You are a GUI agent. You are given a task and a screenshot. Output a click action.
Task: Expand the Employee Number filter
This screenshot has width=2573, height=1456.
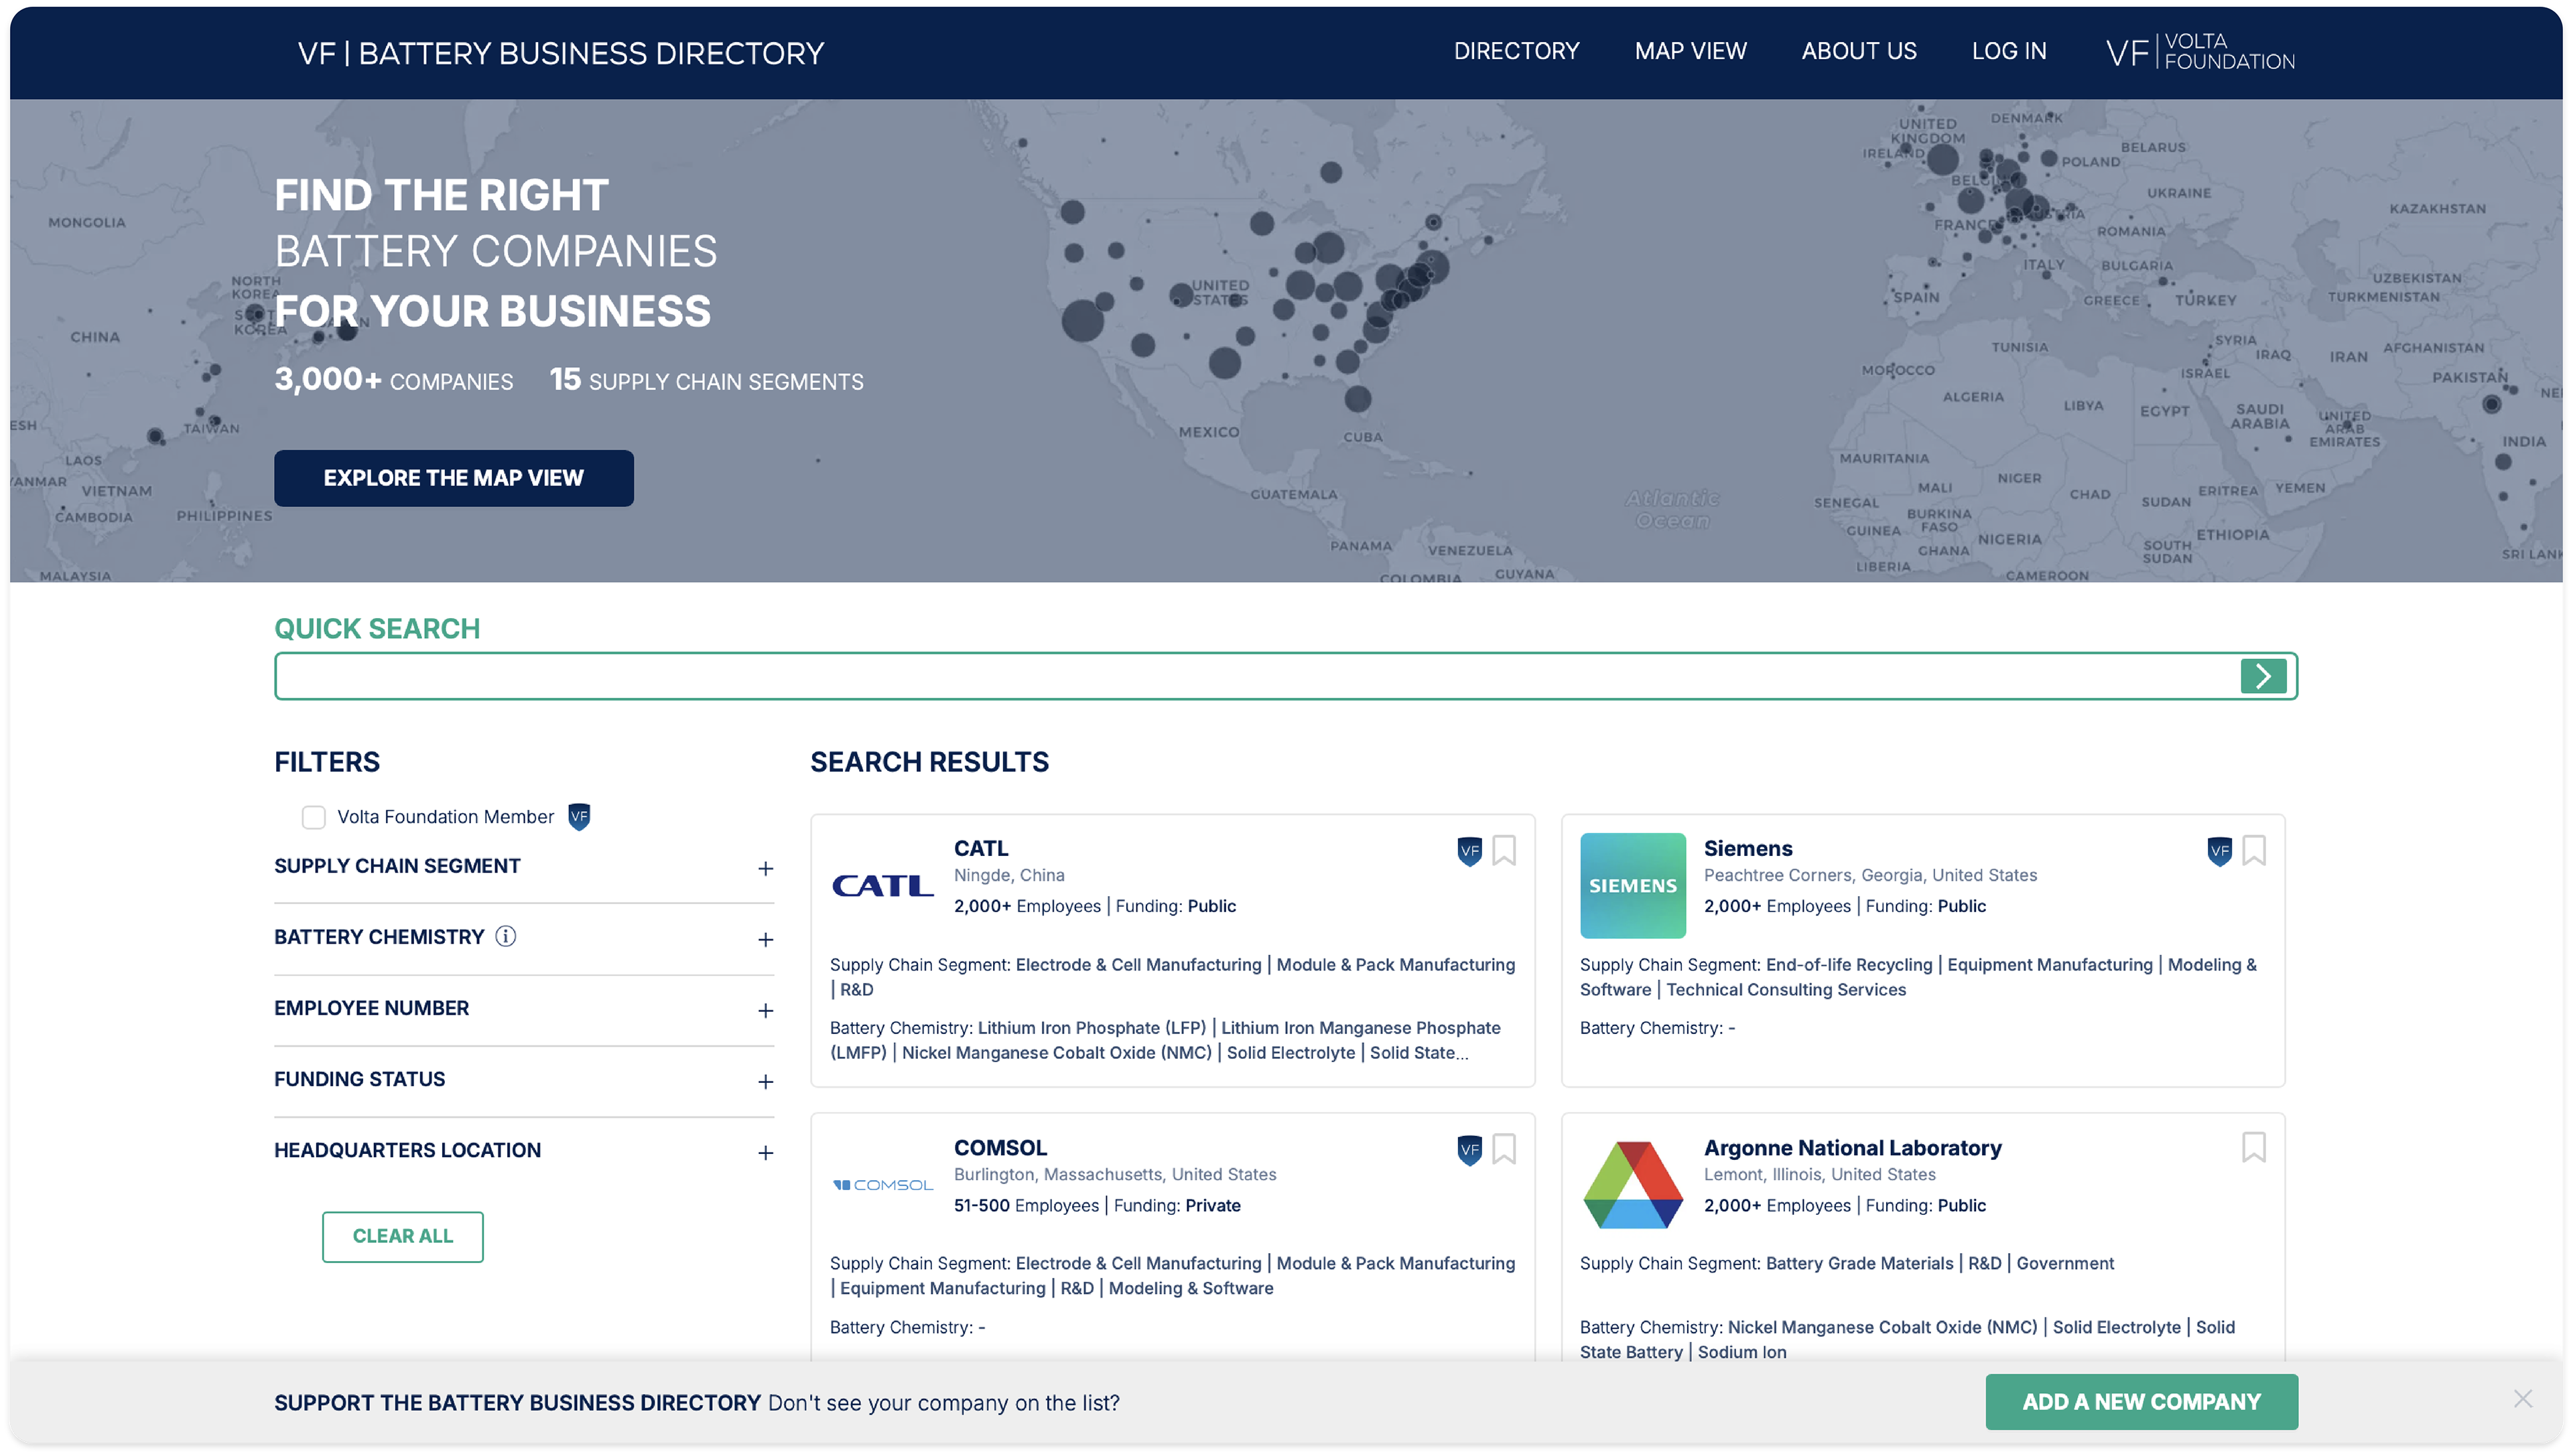click(x=765, y=1010)
